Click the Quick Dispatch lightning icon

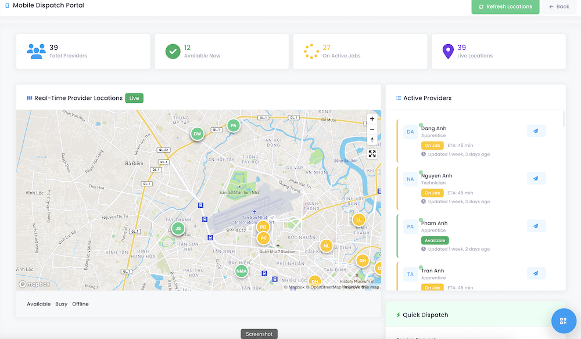398,315
